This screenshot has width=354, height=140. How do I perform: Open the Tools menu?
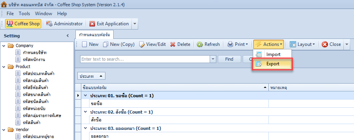click(x=25, y=14)
